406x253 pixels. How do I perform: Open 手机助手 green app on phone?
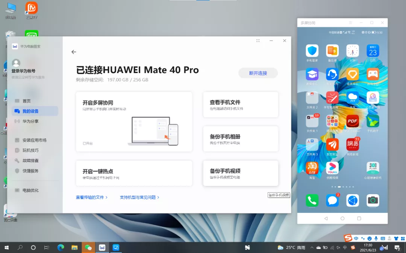[373, 121]
